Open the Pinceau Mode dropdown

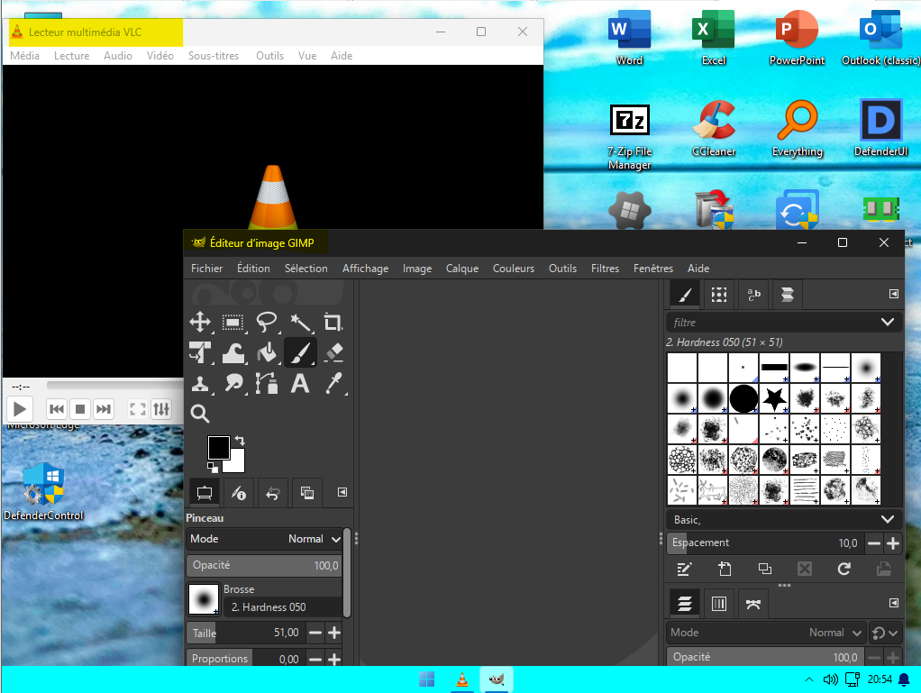coord(264,539)
